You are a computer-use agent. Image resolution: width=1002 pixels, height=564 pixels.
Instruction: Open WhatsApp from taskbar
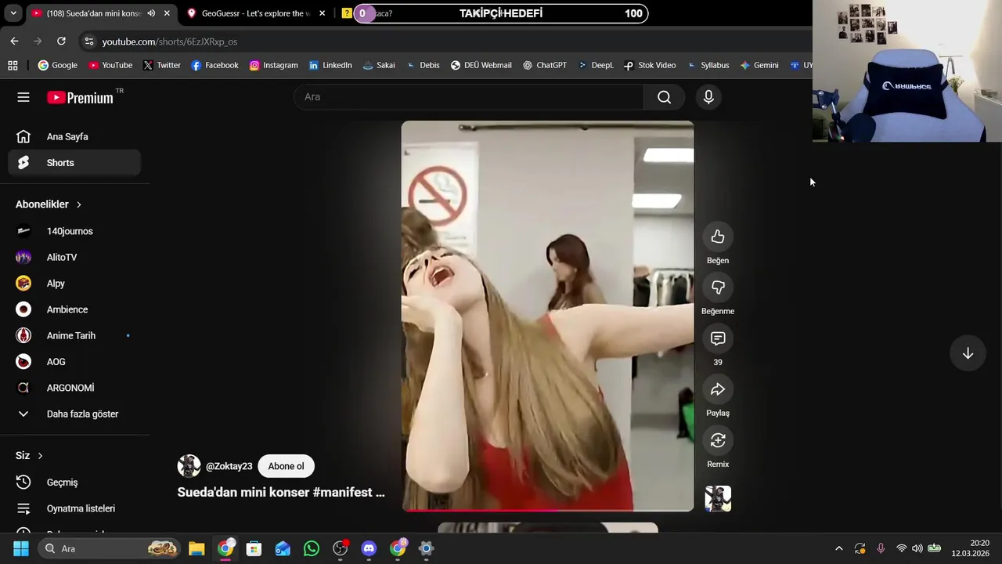[x=312, y=548]
